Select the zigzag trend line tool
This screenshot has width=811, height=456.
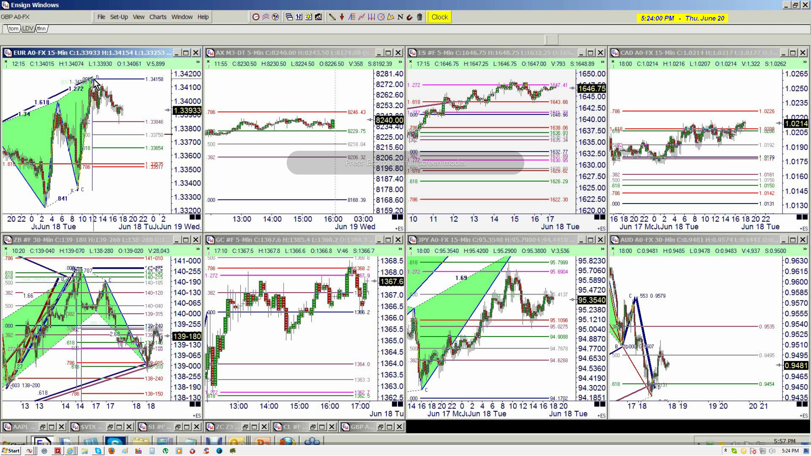(x=362, y=17)
